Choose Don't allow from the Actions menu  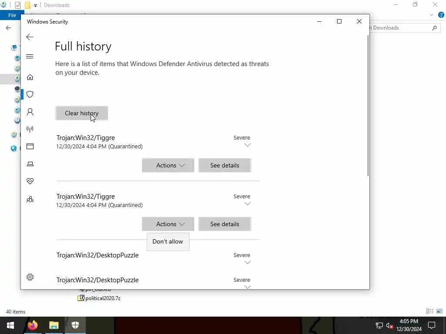click(168, 241)
